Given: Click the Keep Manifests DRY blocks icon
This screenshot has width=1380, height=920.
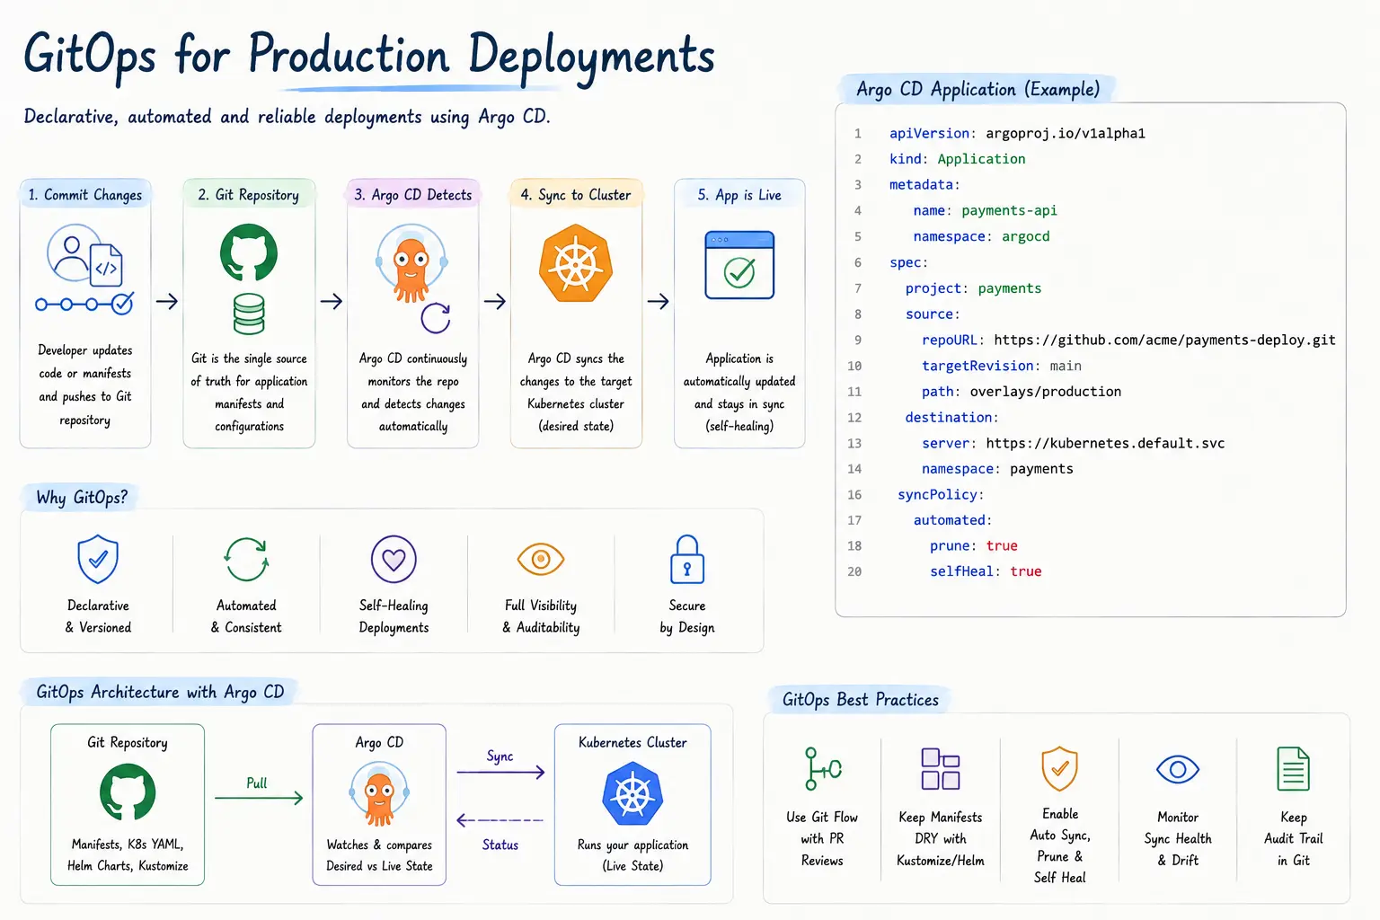Looking at the screenshot, I should (x=941, y=769).
